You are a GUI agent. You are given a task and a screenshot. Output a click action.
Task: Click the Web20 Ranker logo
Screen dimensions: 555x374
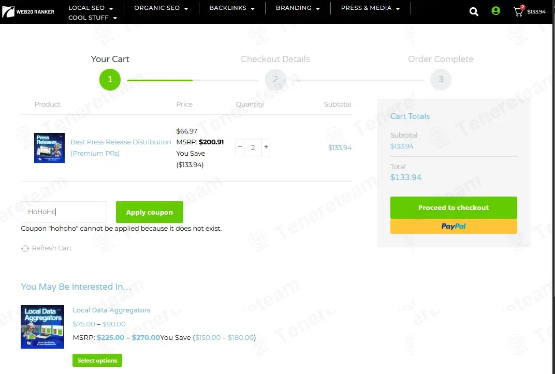click(28, 12)
